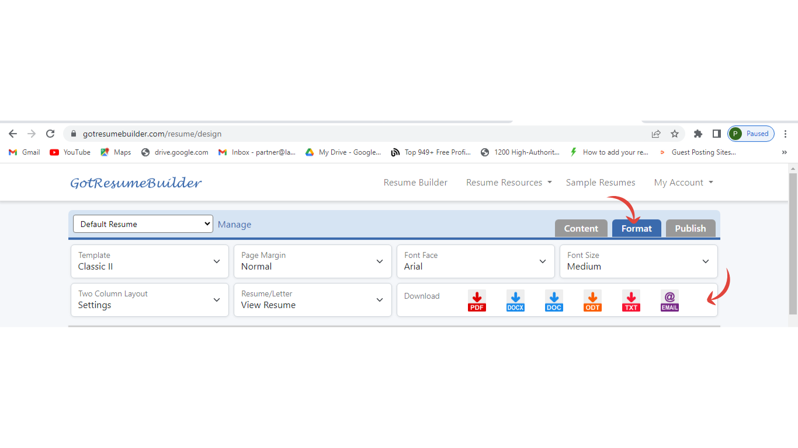Image resolution: width=798 pixels, height=448 pixels.
Task: Download resume as PDF
Action: [x=477, y=300]
